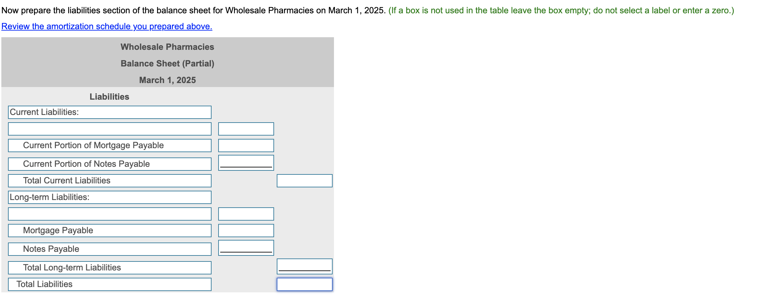Click the Total Liabilities amount field

[x=305, y=284]
